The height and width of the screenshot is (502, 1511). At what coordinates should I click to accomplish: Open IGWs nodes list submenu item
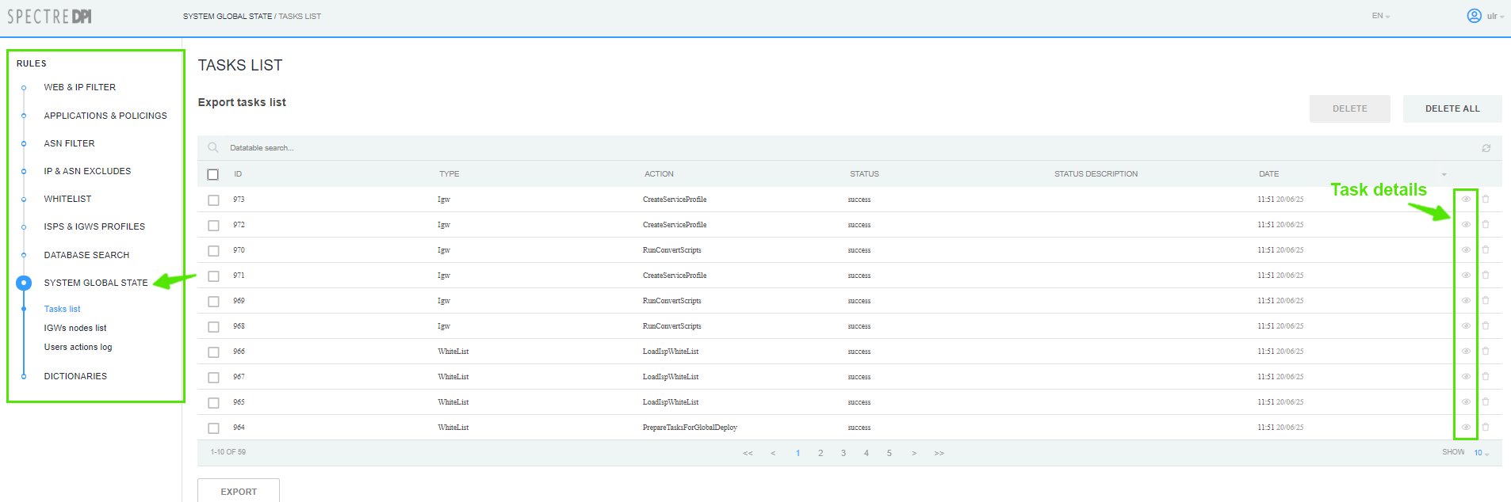75,328
